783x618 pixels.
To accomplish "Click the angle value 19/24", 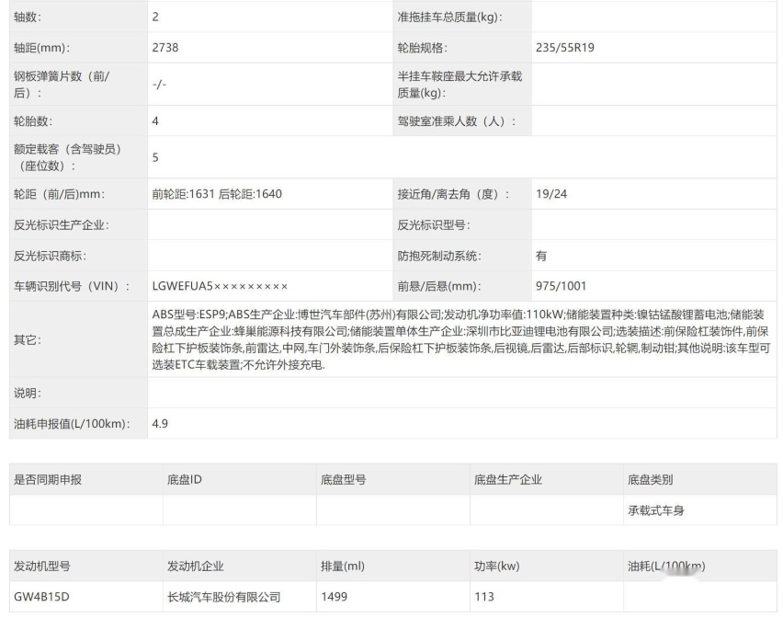I will [x=551, y=194].
